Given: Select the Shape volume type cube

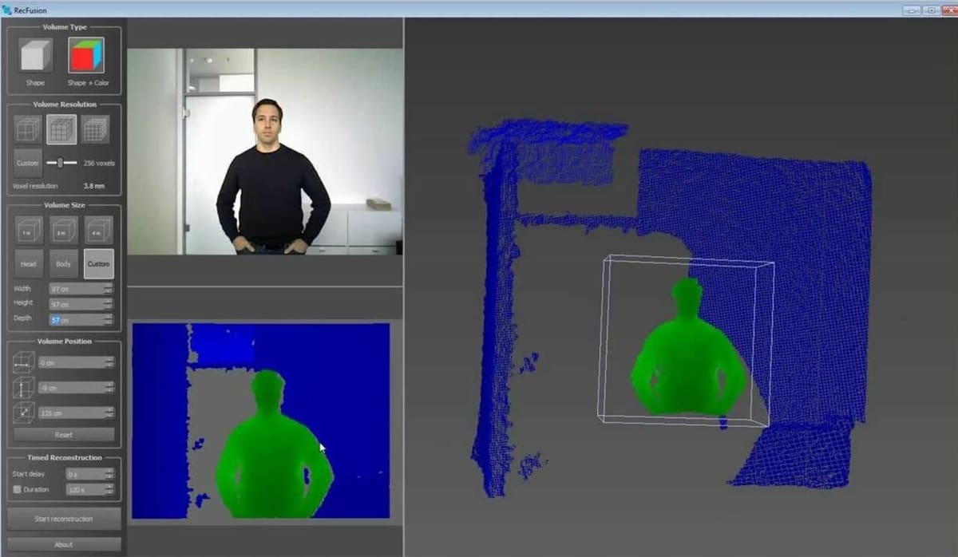Looking at the screenshot, I should pyautogui.click(x=35, y=57).
